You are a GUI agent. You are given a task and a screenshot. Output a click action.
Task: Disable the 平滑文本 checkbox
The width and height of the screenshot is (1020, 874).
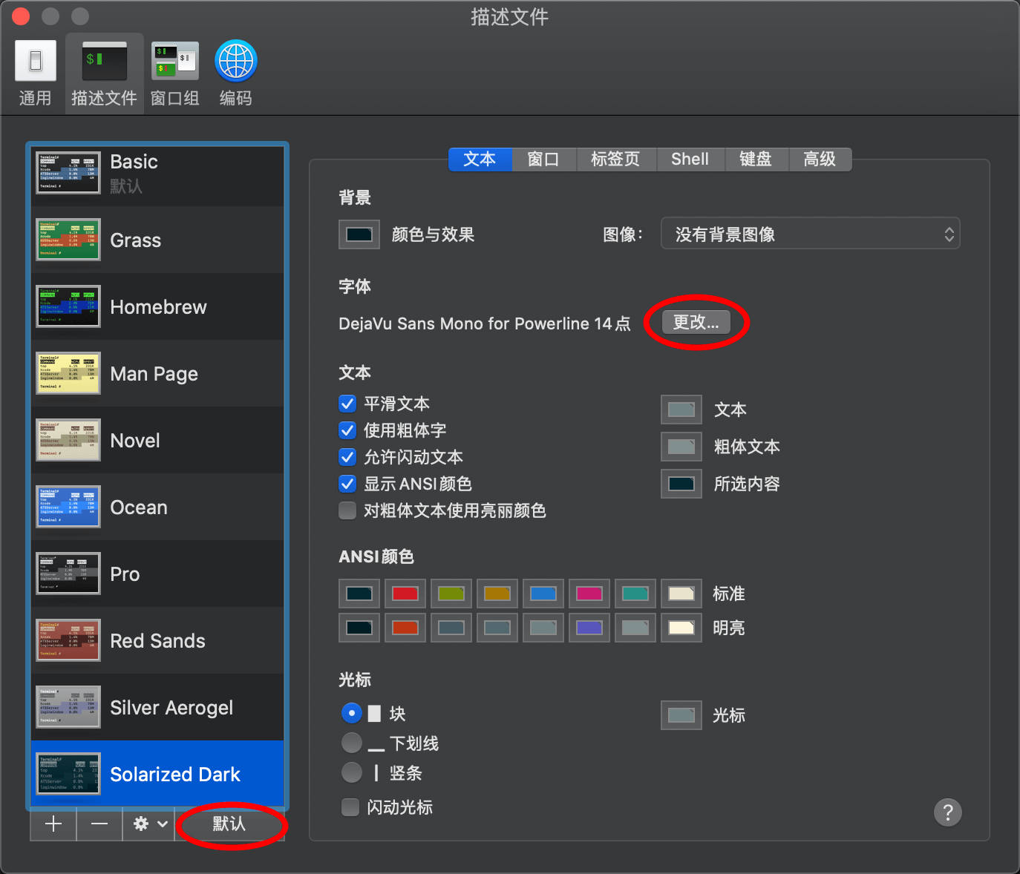click(x=347, y=404)
